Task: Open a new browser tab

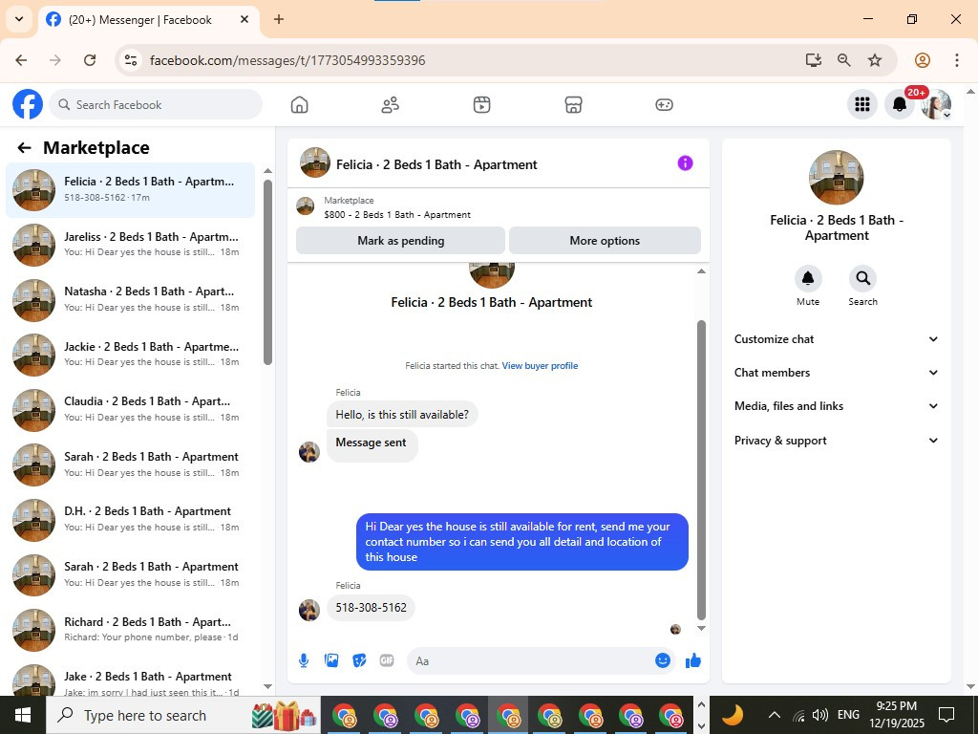Action: (279, 19)
